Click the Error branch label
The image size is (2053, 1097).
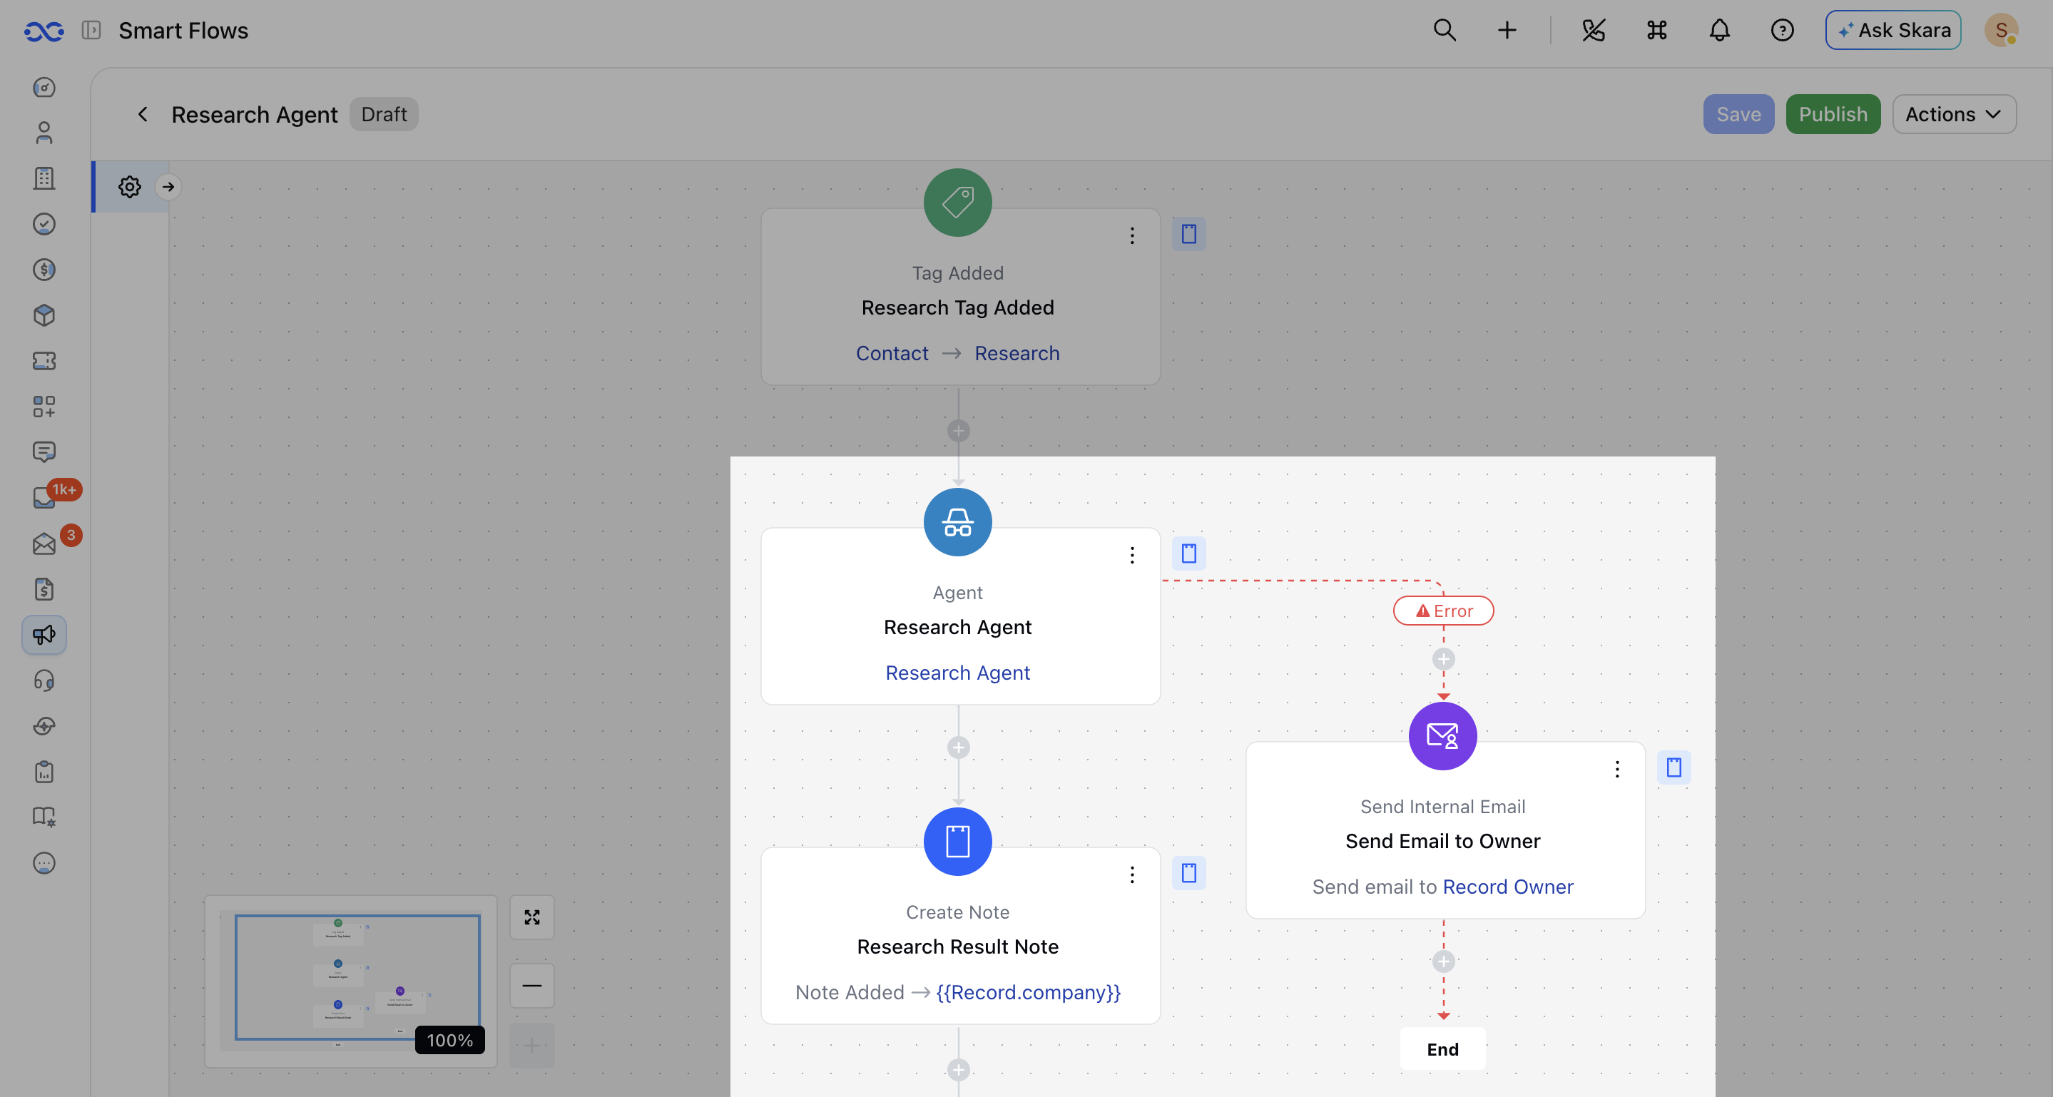click(x=1443, y=611)
